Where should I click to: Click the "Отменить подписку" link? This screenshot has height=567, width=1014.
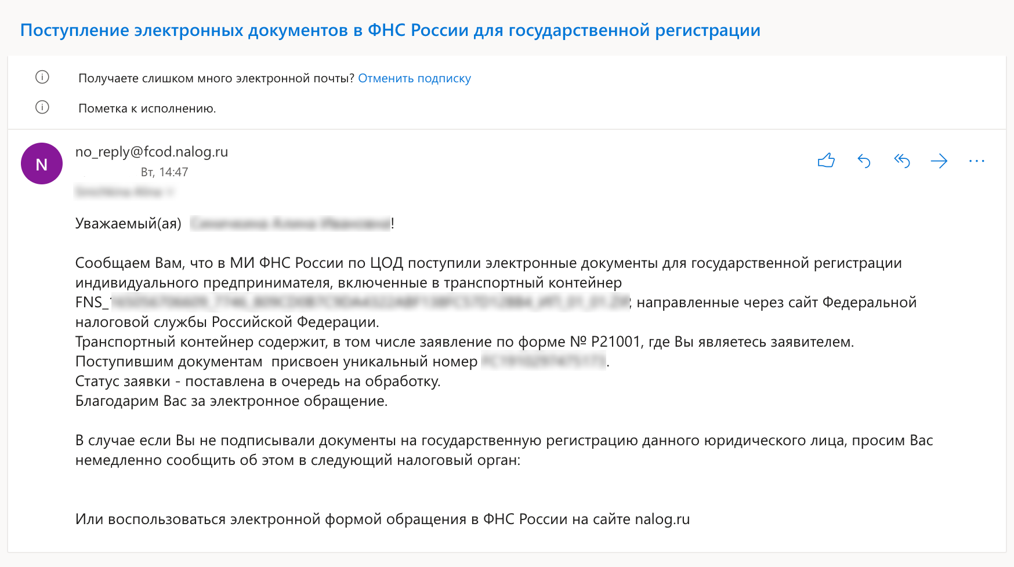pyautogui.click(x=414, y=78)
